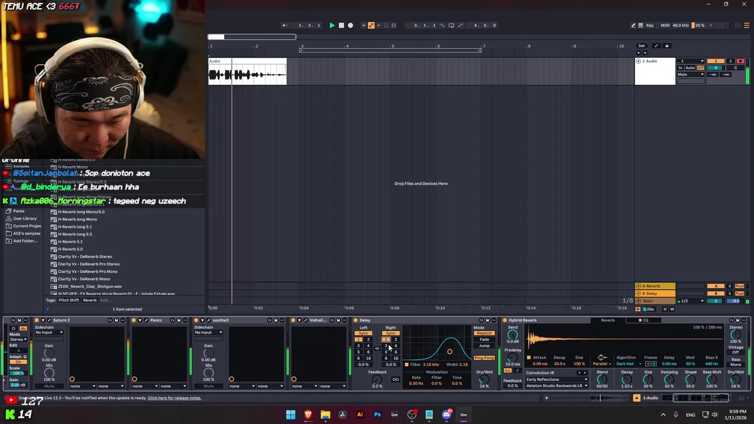This screenshot has width=754, height=424.
Task: Toggle Delay Ping Pong button
Action: coord(484,358)
